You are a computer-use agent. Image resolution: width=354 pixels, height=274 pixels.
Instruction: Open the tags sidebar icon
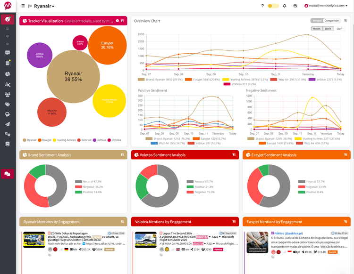[8, 105]
